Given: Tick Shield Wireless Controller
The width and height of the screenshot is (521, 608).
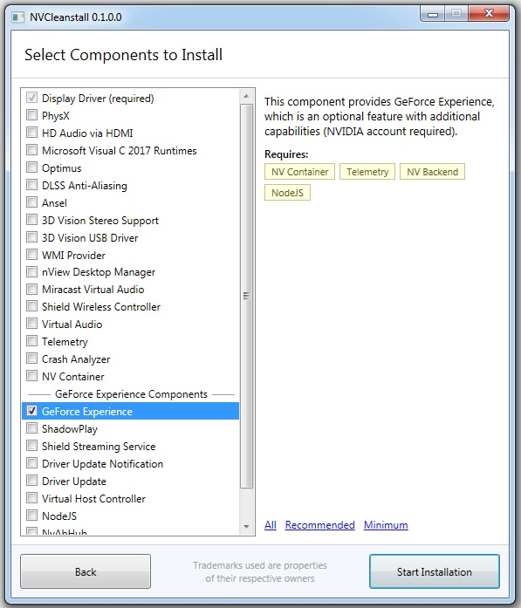Looking at the screenshot, I should (x=31, y=306).
